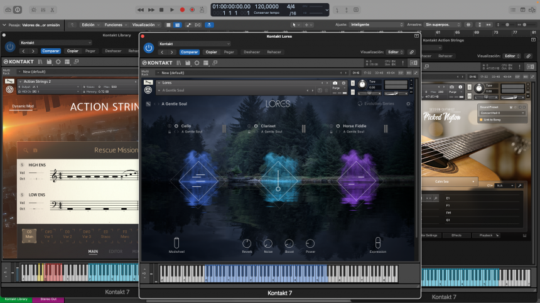Click the minimize view icon in Kontakt Lores header
The height and width of the screenshot is (303, 540).
point(215,63)
